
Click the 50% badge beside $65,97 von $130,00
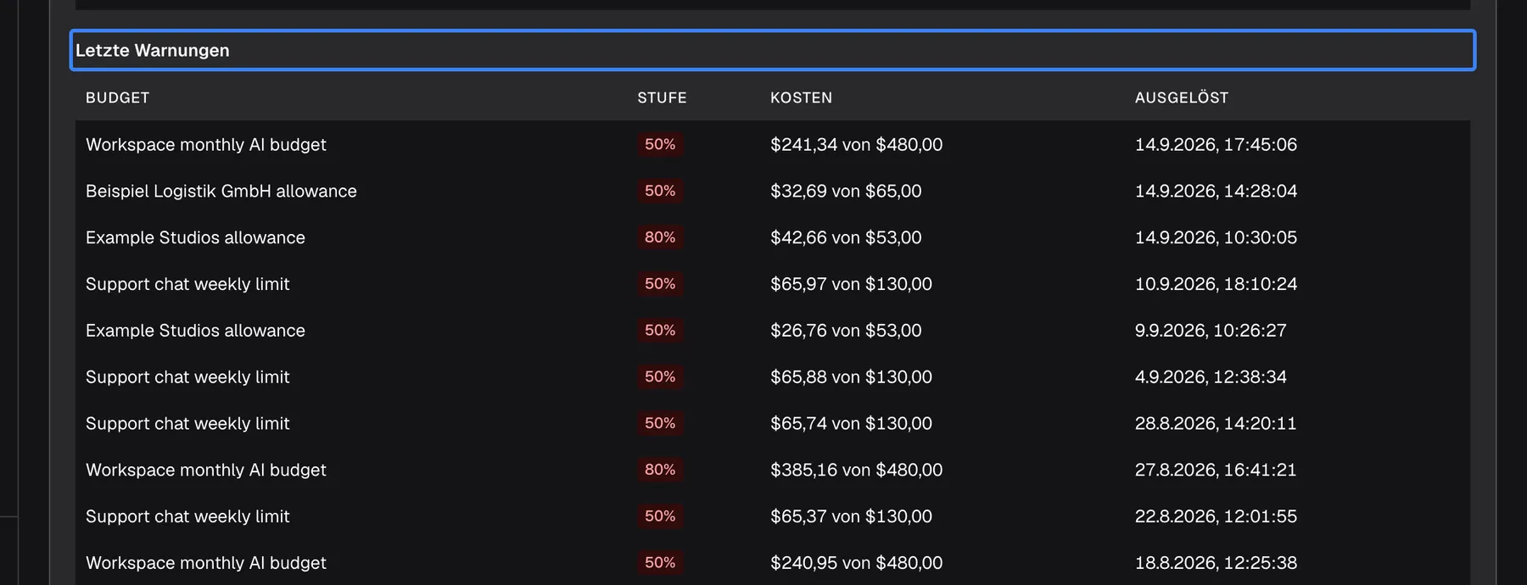(660, 284)
